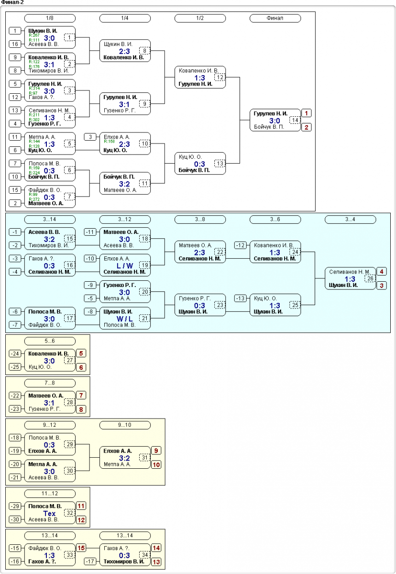Viewport: 396px width, 574px height.
Task: Click seed box 15 beside Файдюк В. О.
Action: (15, 190)
